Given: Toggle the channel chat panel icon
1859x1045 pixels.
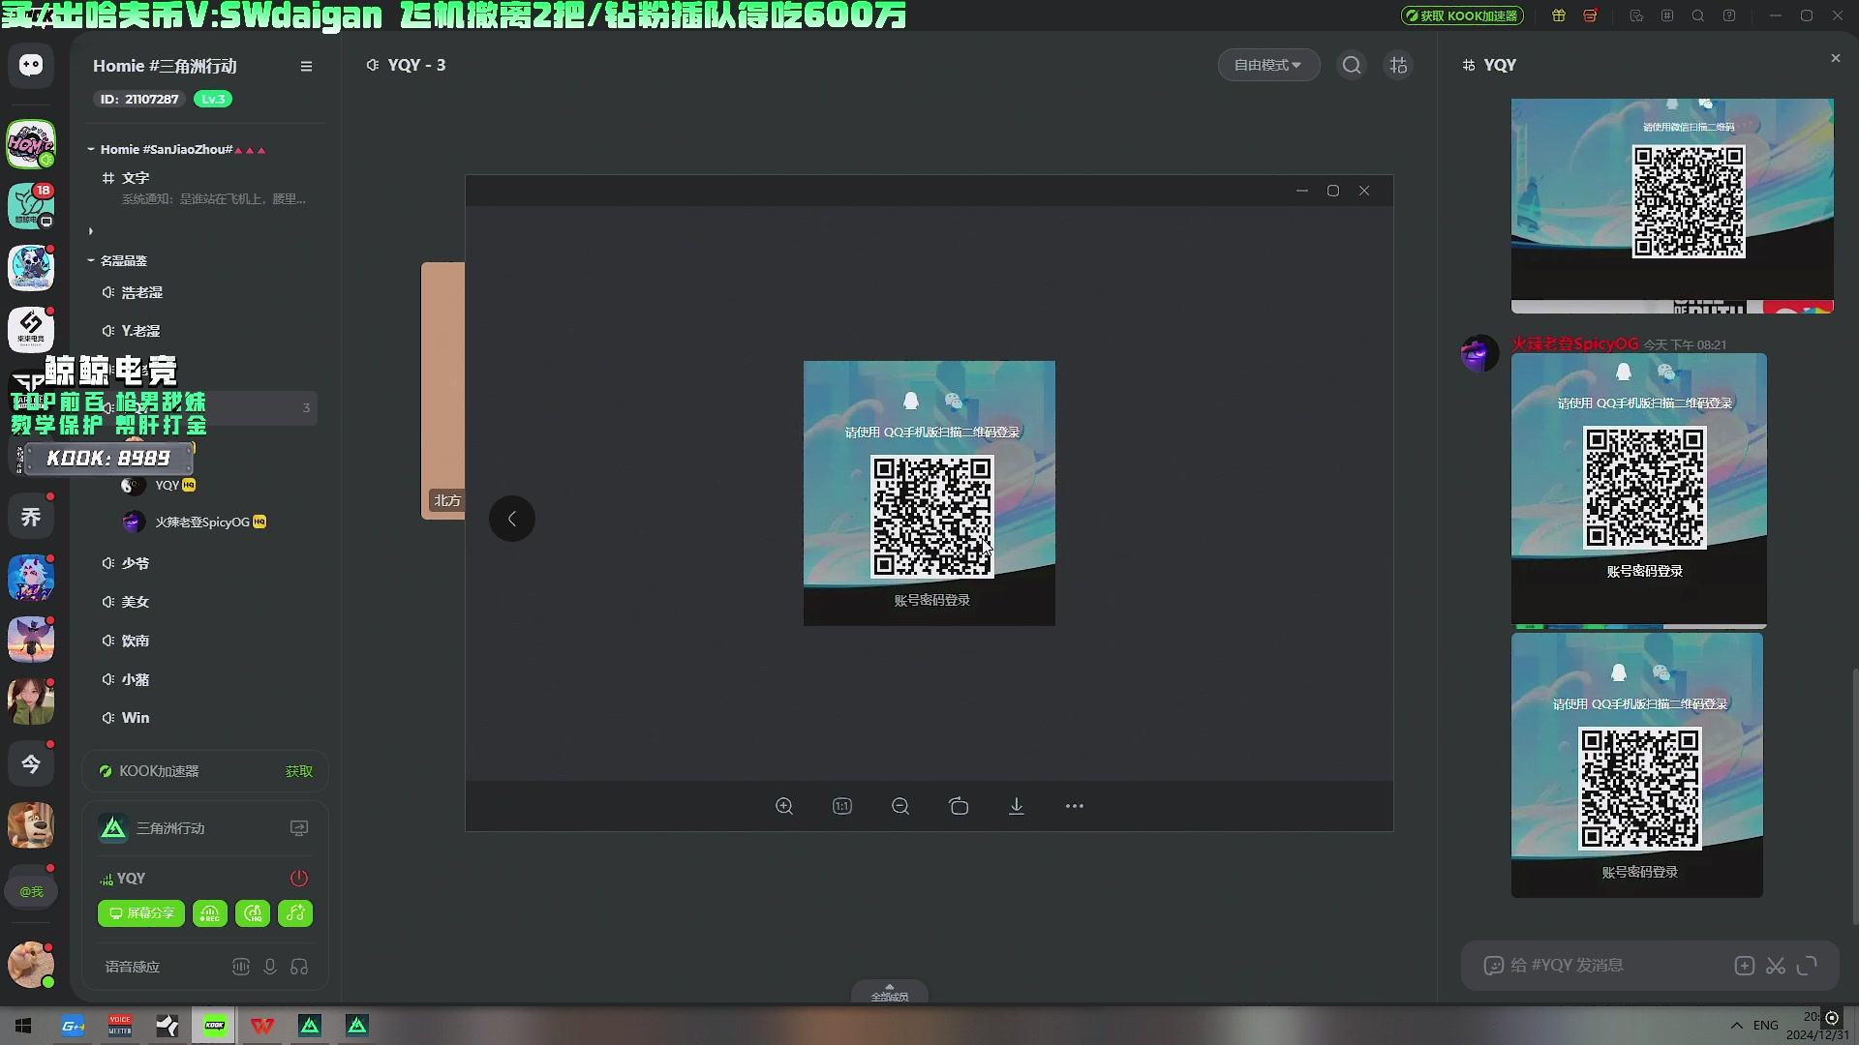Looking at the screenshot, I should 1398,65.
